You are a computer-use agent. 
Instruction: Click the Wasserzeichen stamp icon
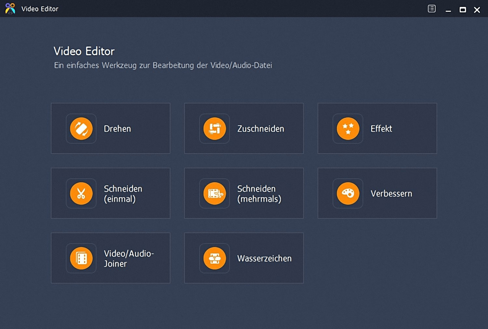[215, 258]
